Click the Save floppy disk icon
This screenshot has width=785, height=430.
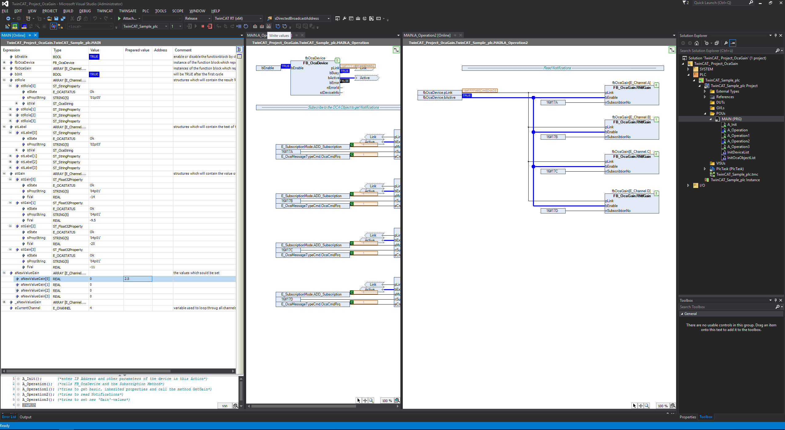click(x=56, y=18)
